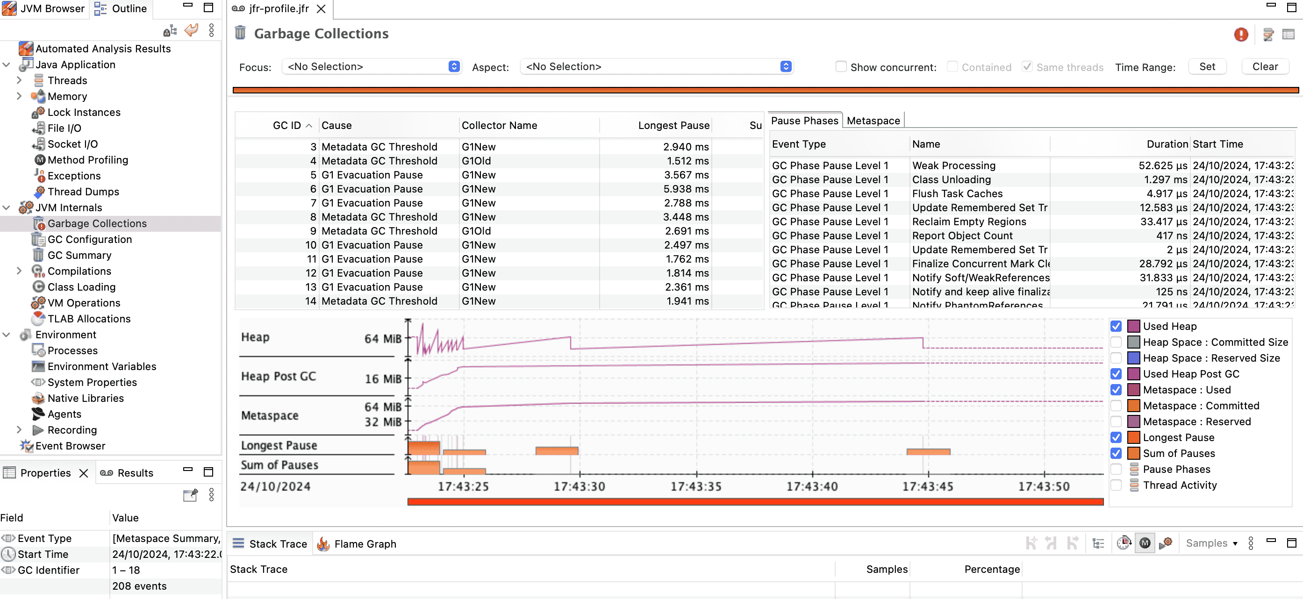This screenshot has width=1303, height=599.
Task: Click the Longest Pause orange color swatch
Action: pos(1133,437)
